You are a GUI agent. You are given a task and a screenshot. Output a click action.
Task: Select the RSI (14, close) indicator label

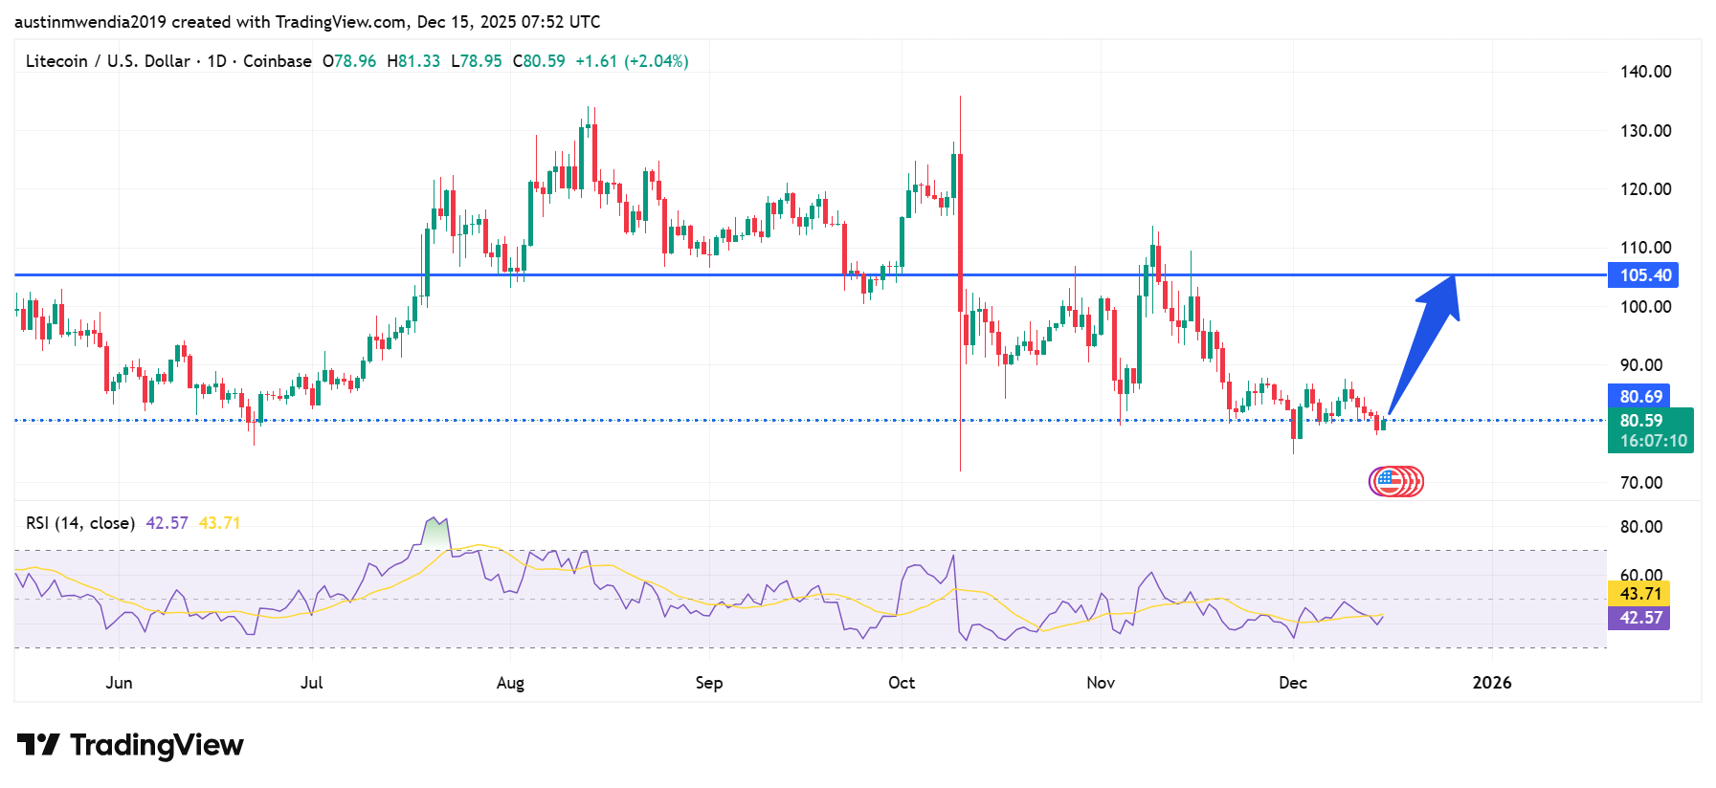(x=80, y=523)
